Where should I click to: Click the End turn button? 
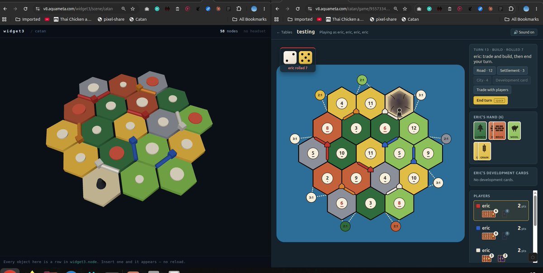tap(490, 101)
